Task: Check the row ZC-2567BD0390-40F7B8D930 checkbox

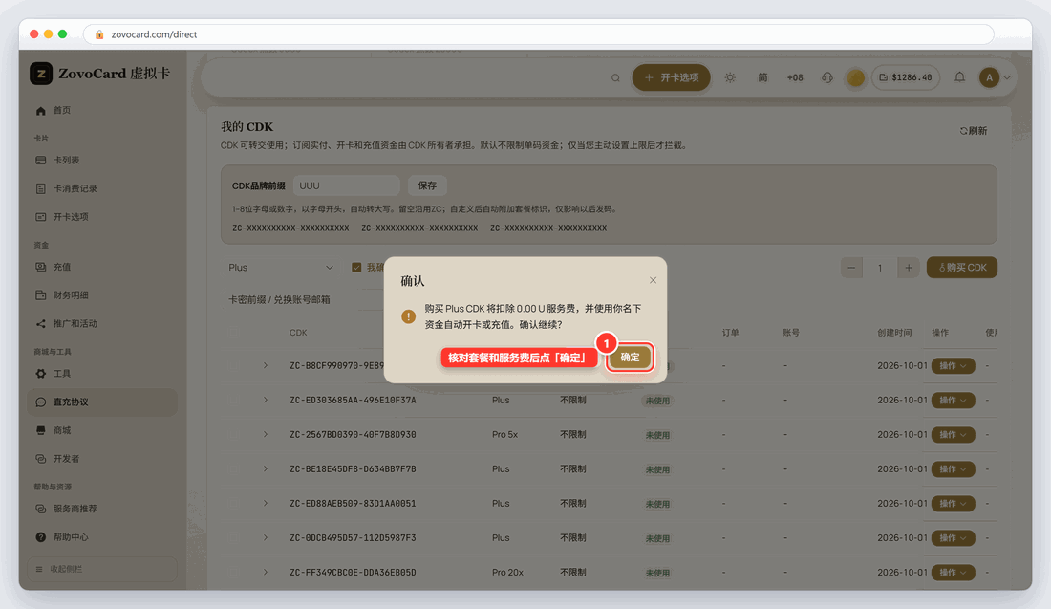Action: point(234,435)
